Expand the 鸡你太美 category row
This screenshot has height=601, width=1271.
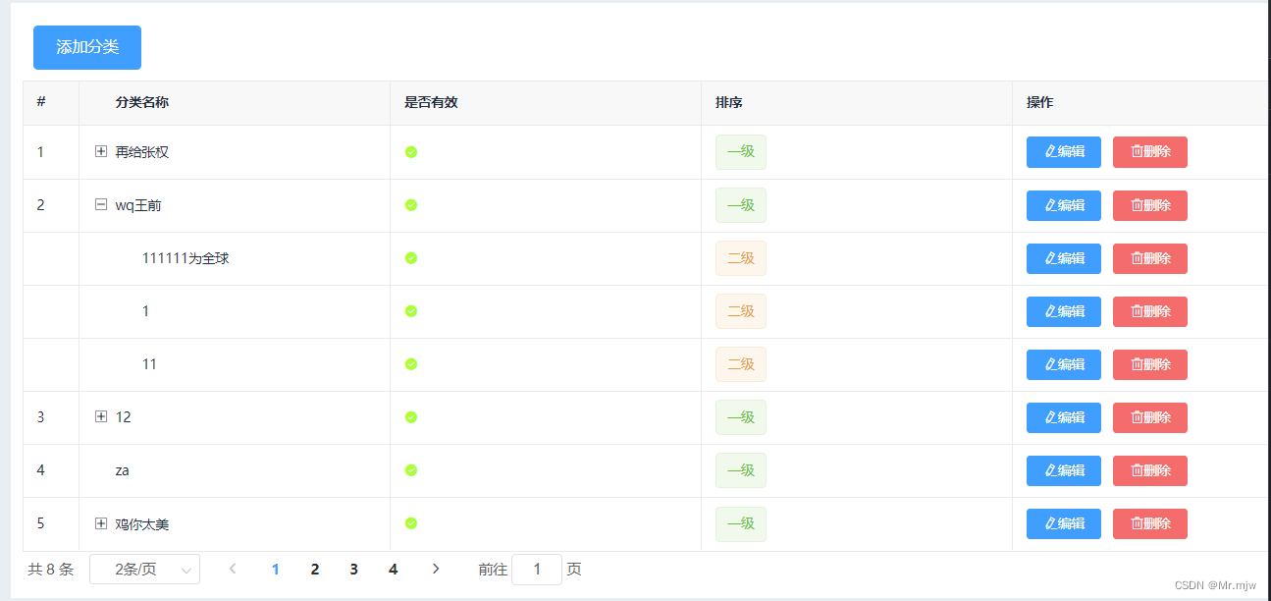pos(100,523)
